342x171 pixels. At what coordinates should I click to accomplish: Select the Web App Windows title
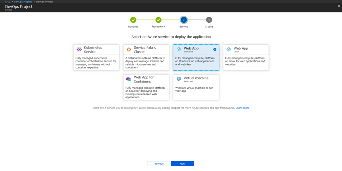[191, 48]
